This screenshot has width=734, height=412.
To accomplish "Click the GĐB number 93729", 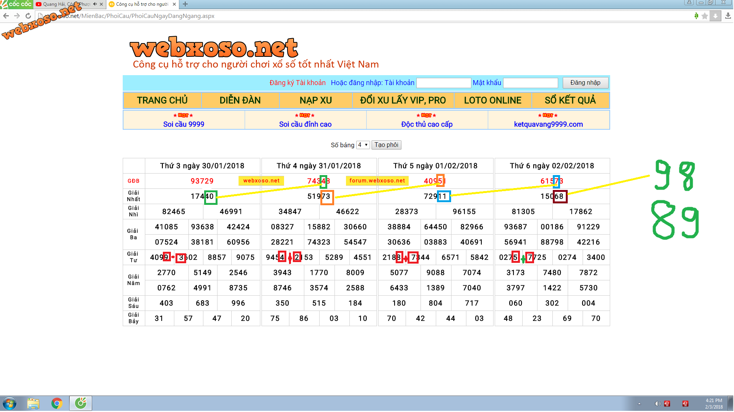I will click(x=202, y=181).
